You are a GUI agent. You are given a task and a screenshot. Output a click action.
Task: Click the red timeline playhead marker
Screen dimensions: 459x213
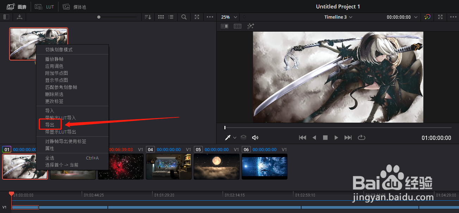pyautogui.click(x=11, y=194)
